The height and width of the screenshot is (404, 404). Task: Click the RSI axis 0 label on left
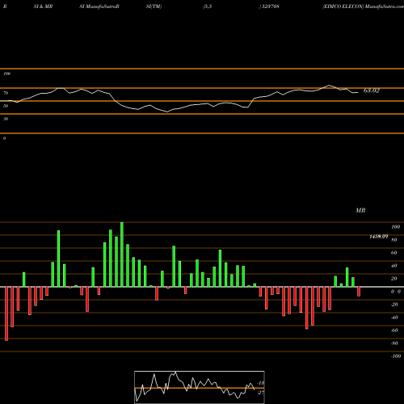[x=4, y=138]
